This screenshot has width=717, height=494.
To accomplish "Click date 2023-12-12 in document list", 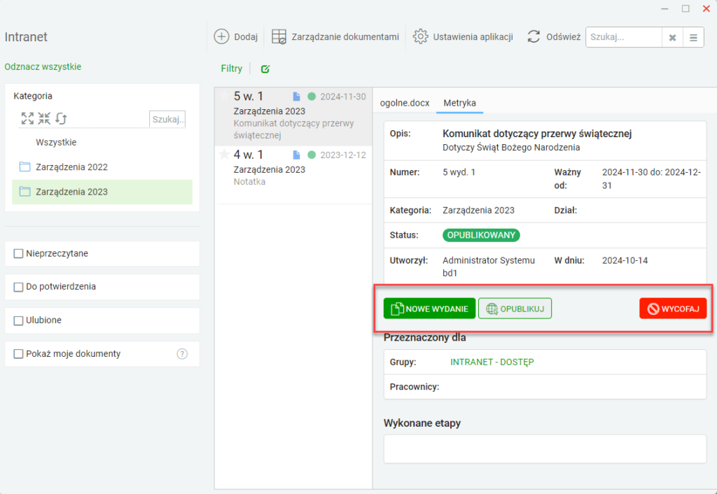I will (x=343, y=155).
